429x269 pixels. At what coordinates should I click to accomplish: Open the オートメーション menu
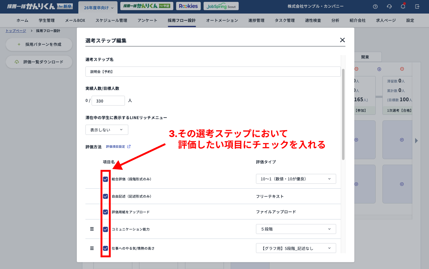222,20
